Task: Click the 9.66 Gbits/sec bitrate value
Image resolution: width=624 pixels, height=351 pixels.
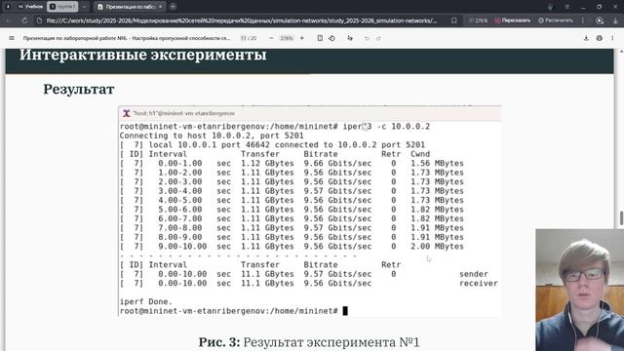Action: (337, 164)
